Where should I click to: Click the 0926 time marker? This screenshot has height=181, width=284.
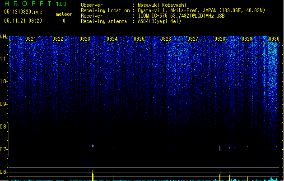tap(166, 39)
